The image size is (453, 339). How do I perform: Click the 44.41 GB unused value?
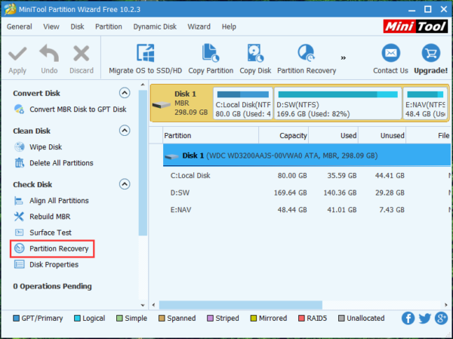[x=390, y=175]
